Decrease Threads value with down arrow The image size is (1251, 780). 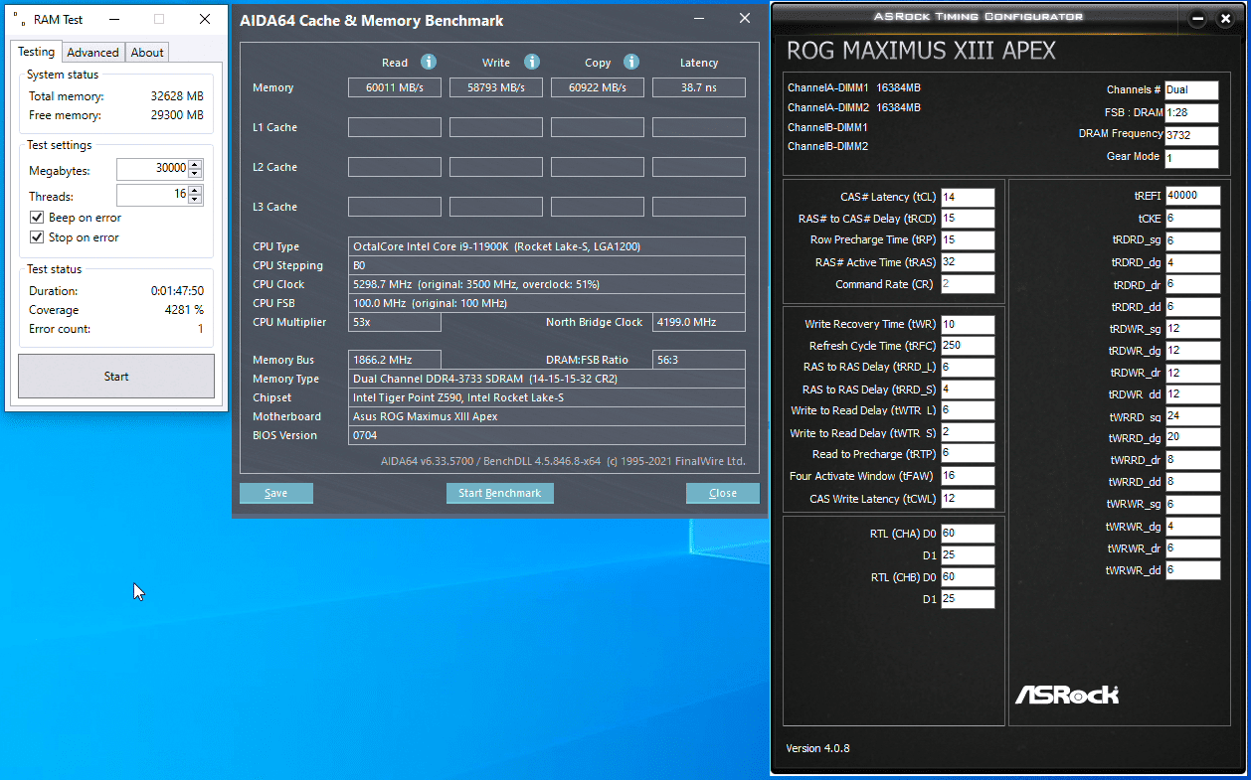click(195, 201)
